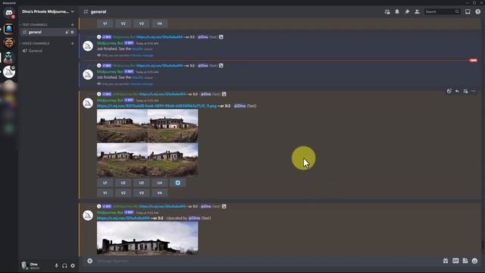Image resolution: width=485 pixels, height=273 pixels.
Task: Add reaction to hovered message
Action: coord(449,91)
